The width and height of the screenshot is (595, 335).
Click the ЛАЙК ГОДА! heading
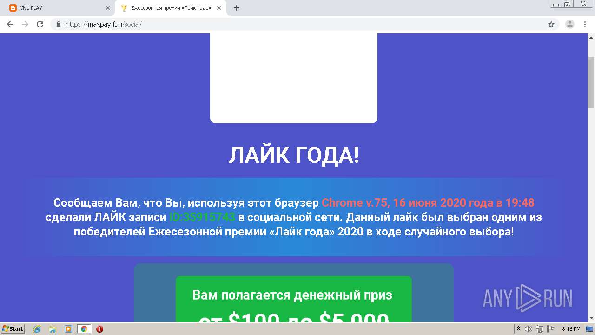click(x=294, y=155)
